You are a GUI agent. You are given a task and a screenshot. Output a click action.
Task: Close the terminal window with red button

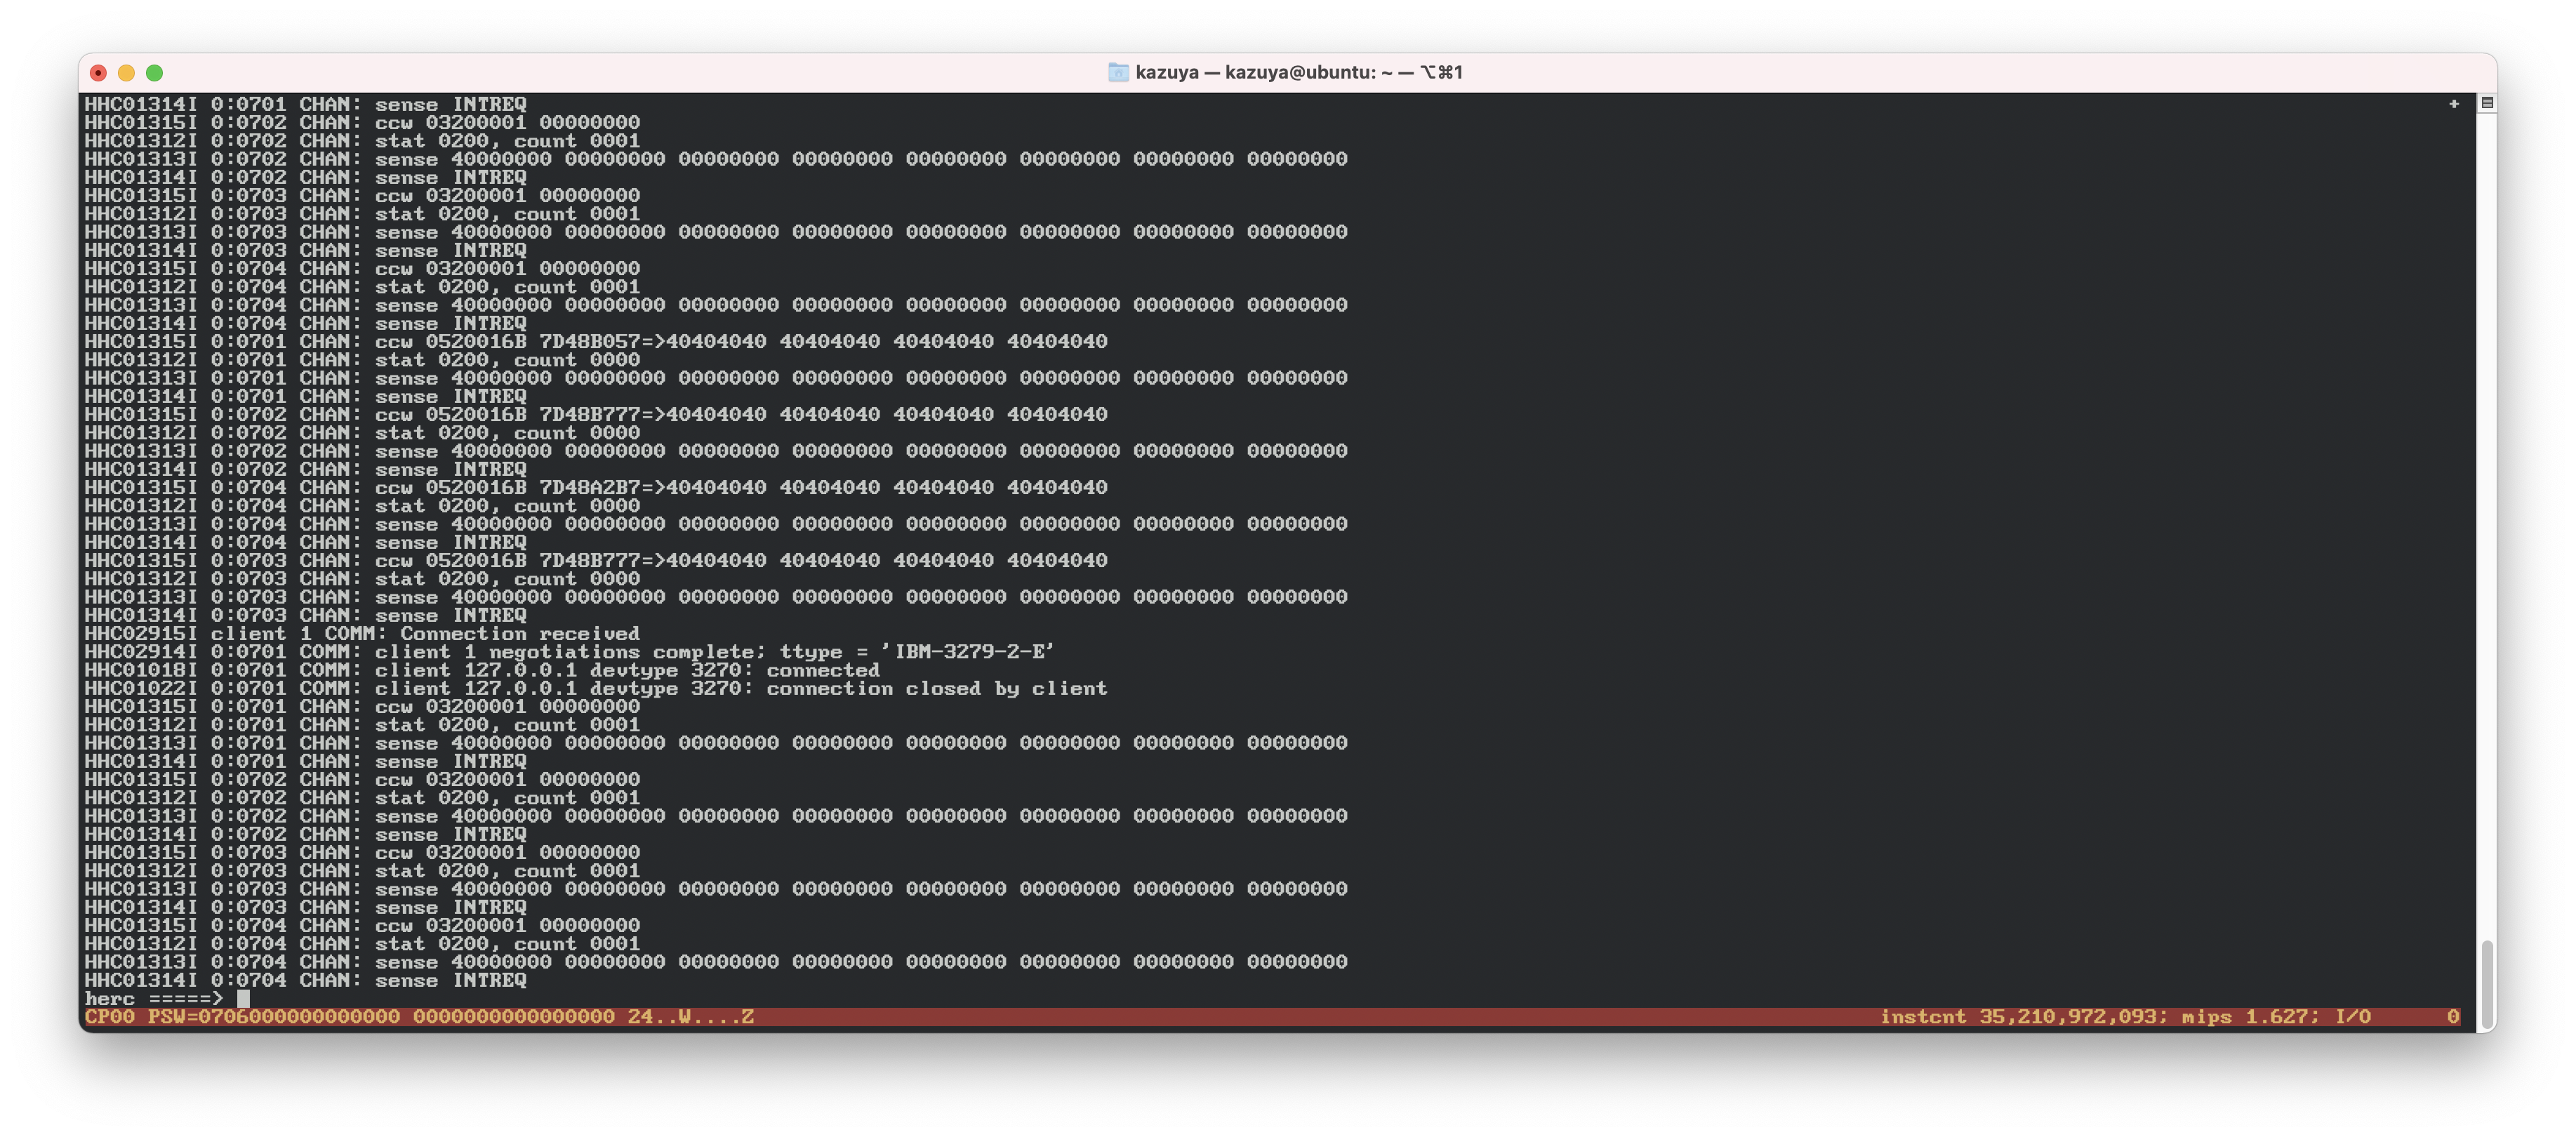tap(98, 73)
